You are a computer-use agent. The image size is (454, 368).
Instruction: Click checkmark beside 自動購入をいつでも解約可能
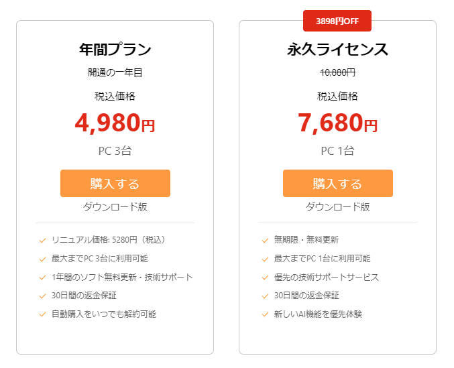click(43, 314)
